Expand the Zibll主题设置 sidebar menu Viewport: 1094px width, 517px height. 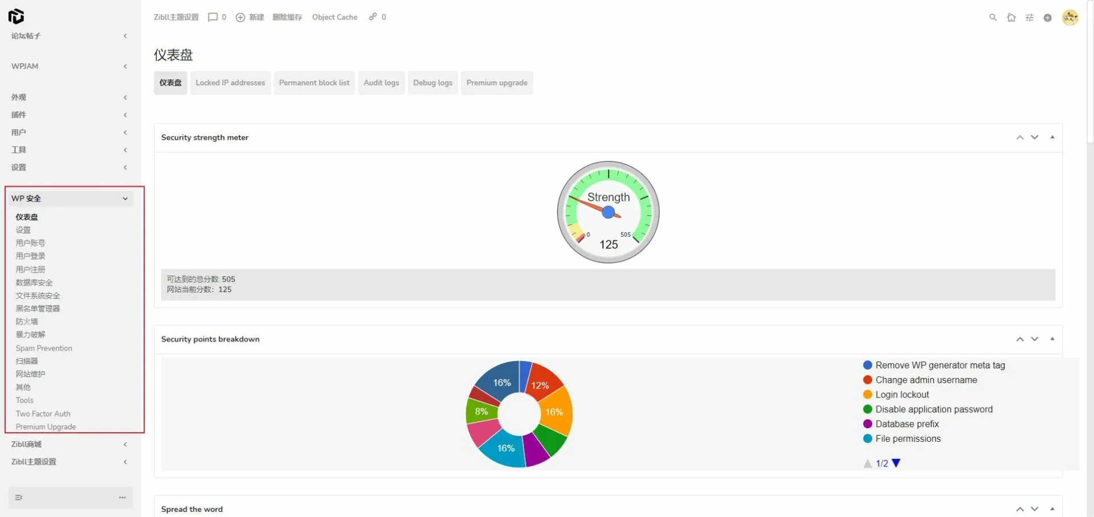tap(125, 462)
